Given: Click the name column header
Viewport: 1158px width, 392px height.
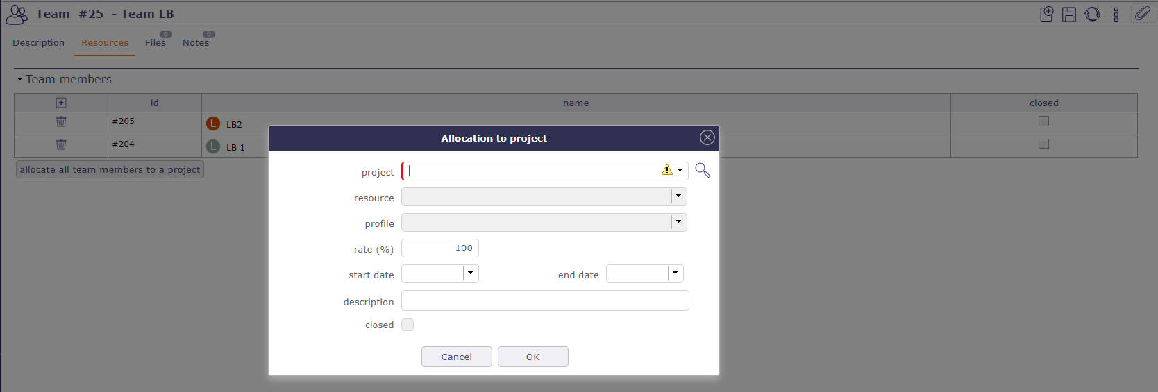Looking at the screenshot, I should tap(576, 103).
